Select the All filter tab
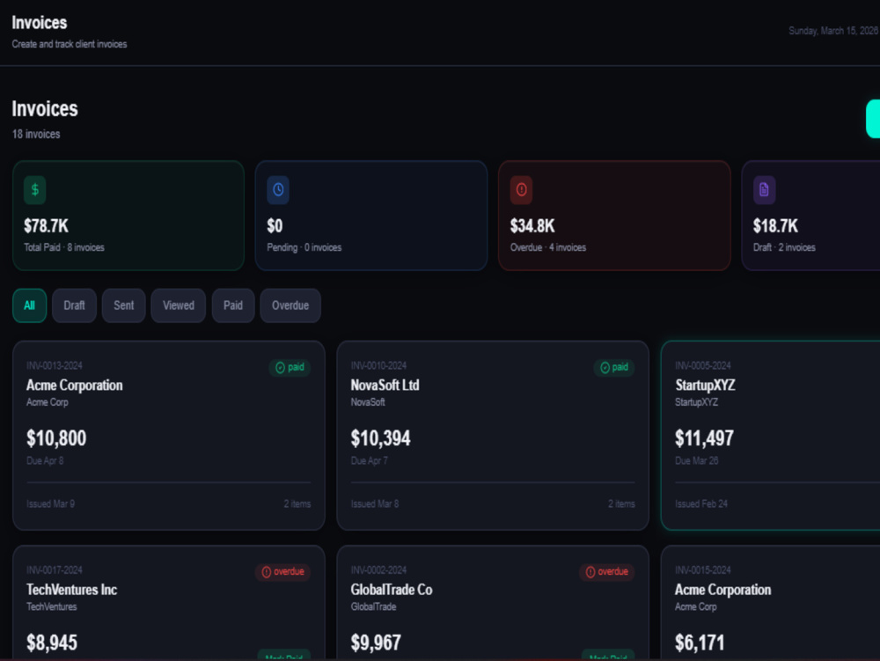 pos(29,305)
